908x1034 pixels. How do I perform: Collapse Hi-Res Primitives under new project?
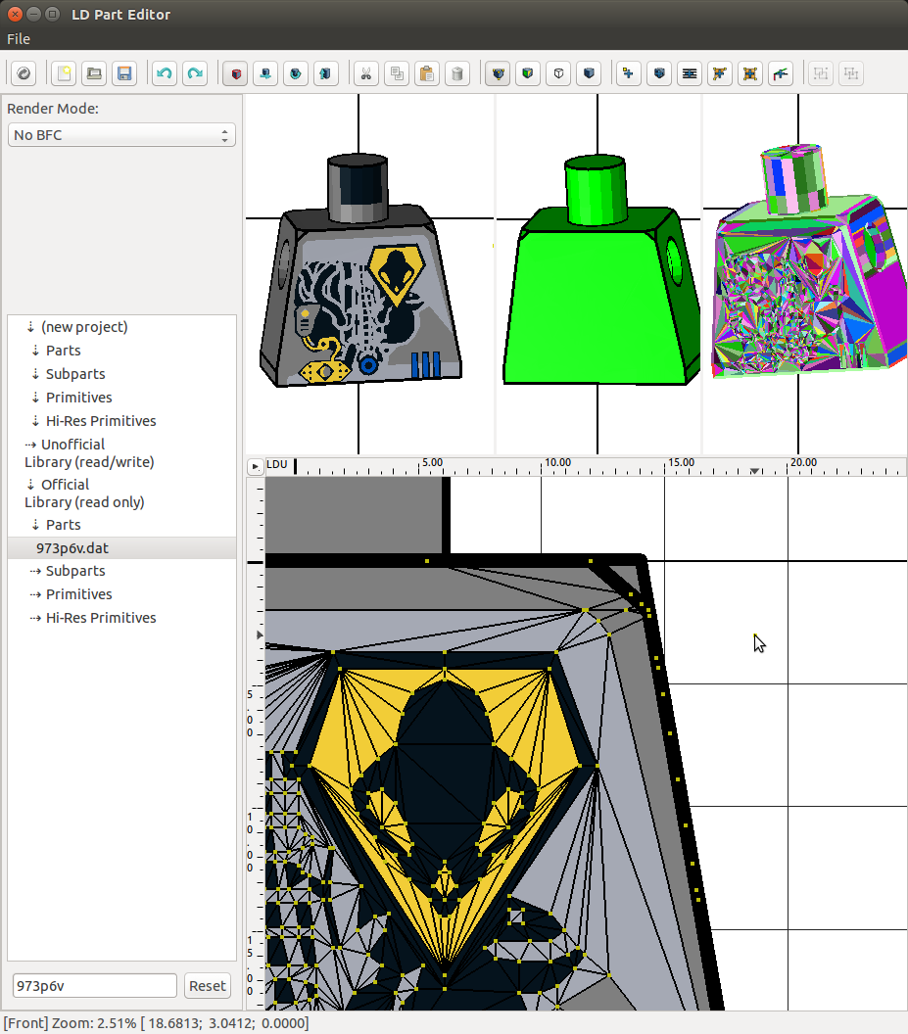[35, 421]
